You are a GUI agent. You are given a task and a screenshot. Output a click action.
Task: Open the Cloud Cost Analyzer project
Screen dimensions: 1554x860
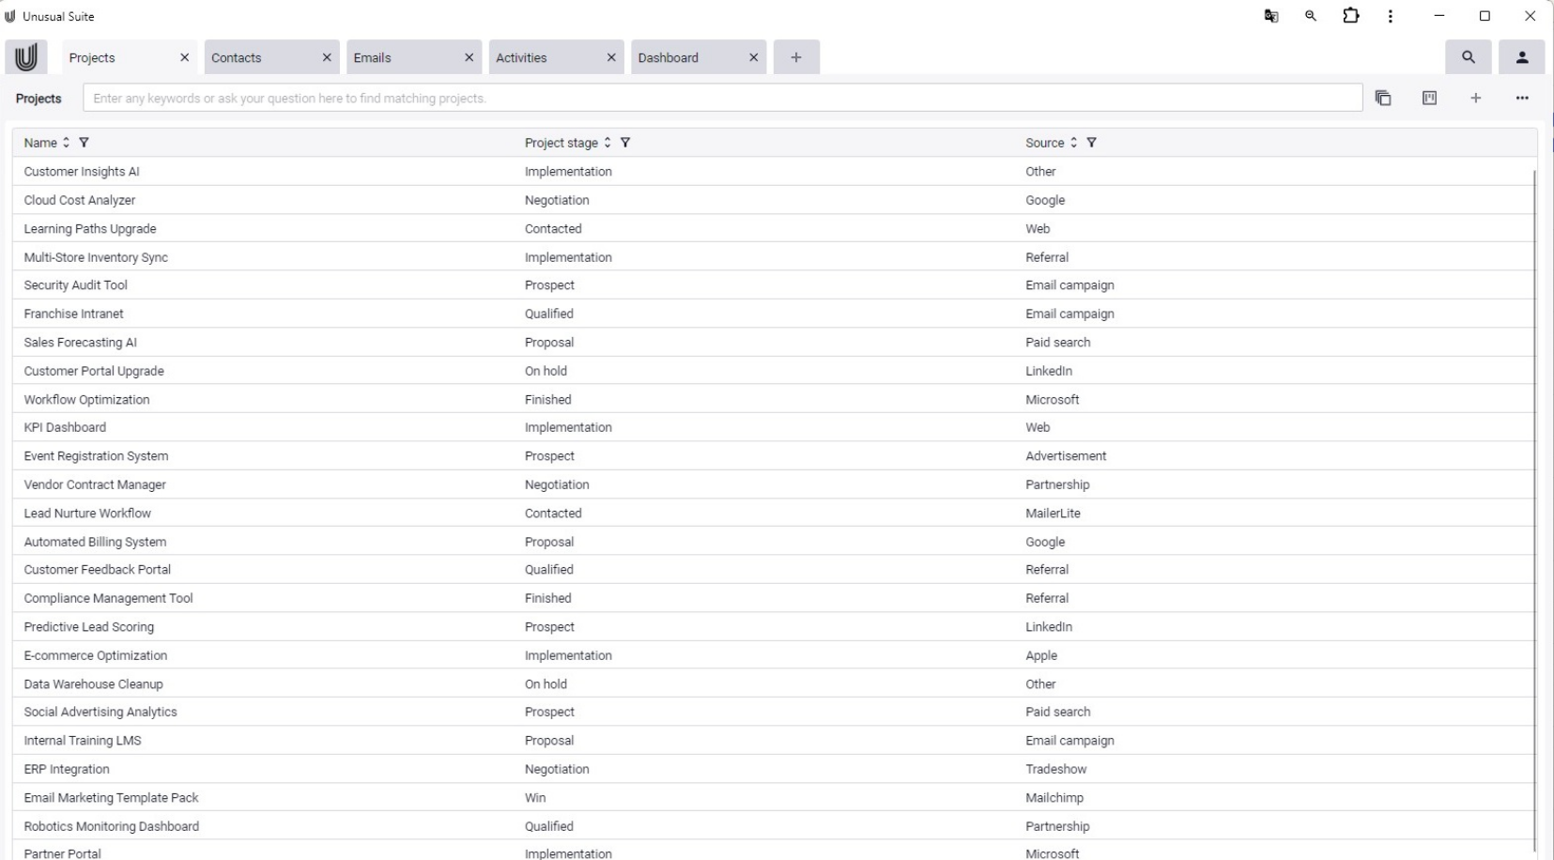80,200
